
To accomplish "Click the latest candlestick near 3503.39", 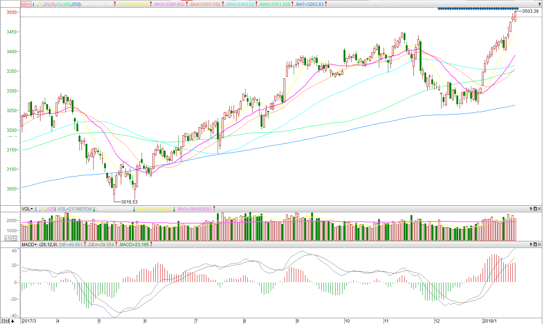I will pos(515,16).
